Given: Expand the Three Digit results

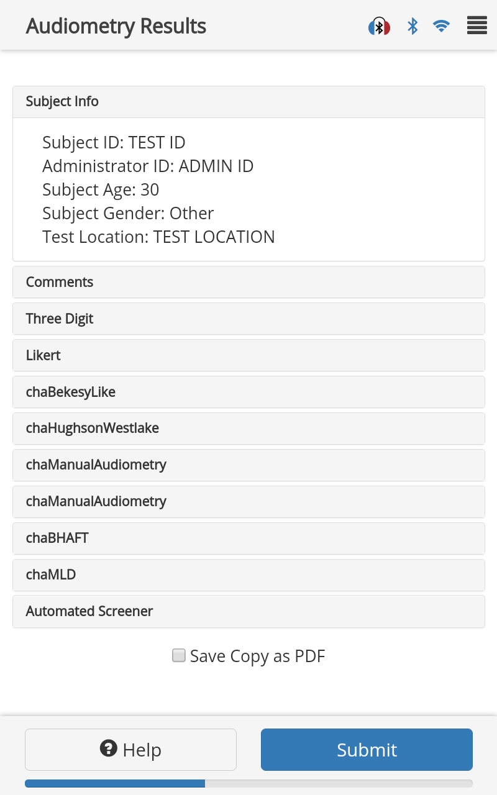Looking at the screenshot, I should 248,319.
